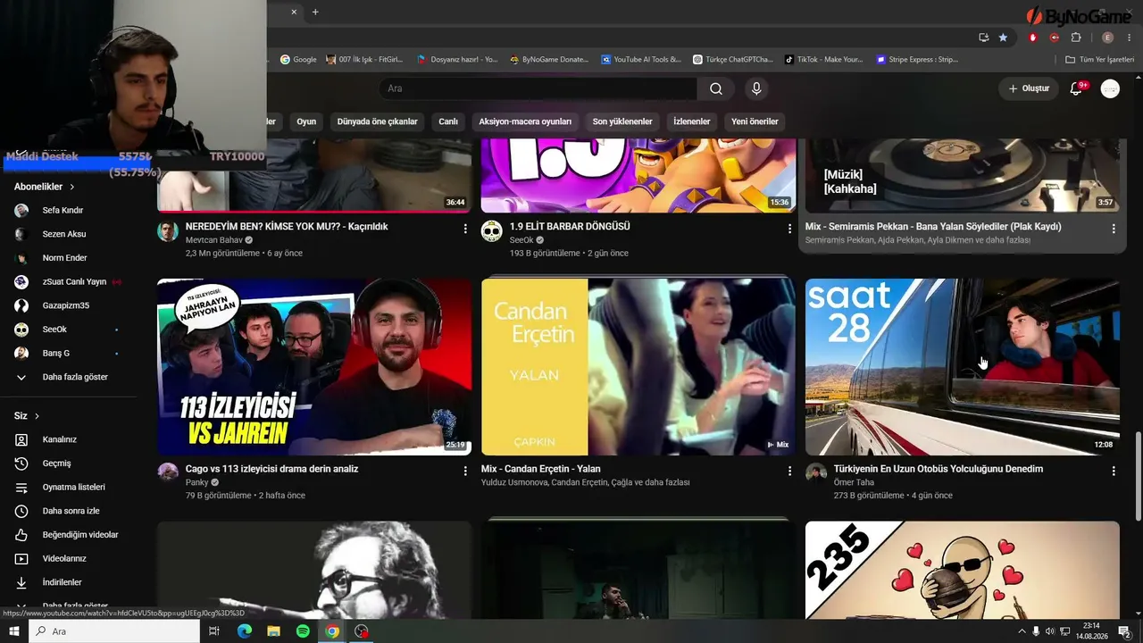The width and height of the screenshot is (1143, 643).
Task: Open the TikTok bookmark
Action: pos(824,60)
